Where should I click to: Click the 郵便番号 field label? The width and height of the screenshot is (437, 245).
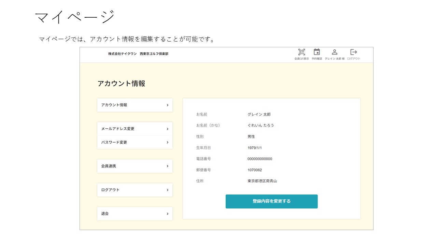pyautogui.click(x=203, y=170)
